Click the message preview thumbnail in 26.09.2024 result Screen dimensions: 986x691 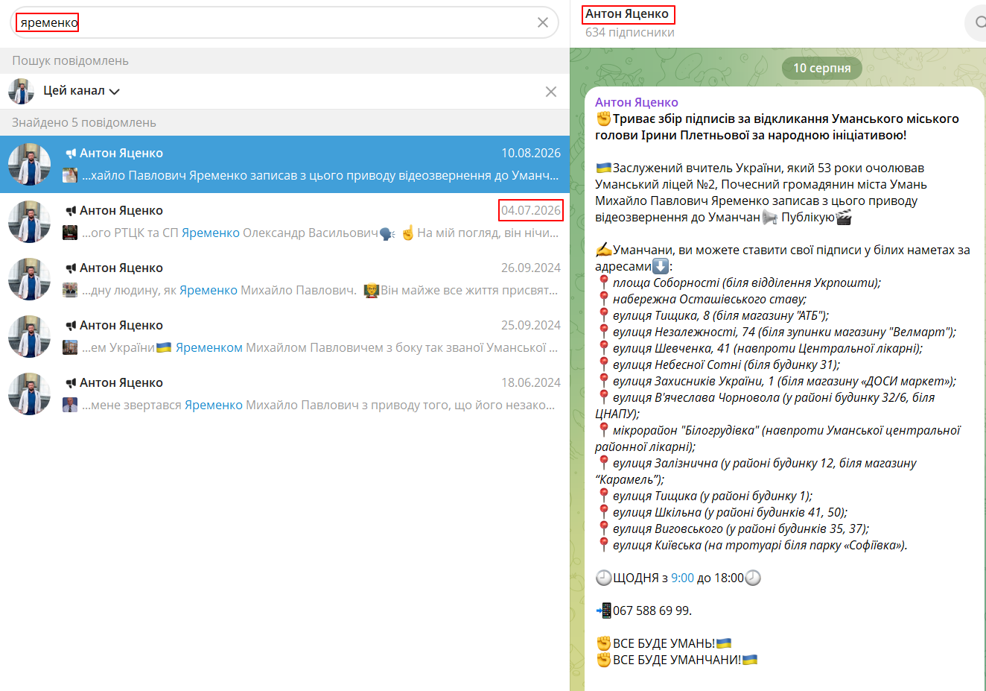pyautogui.click(x=70, y=291)
